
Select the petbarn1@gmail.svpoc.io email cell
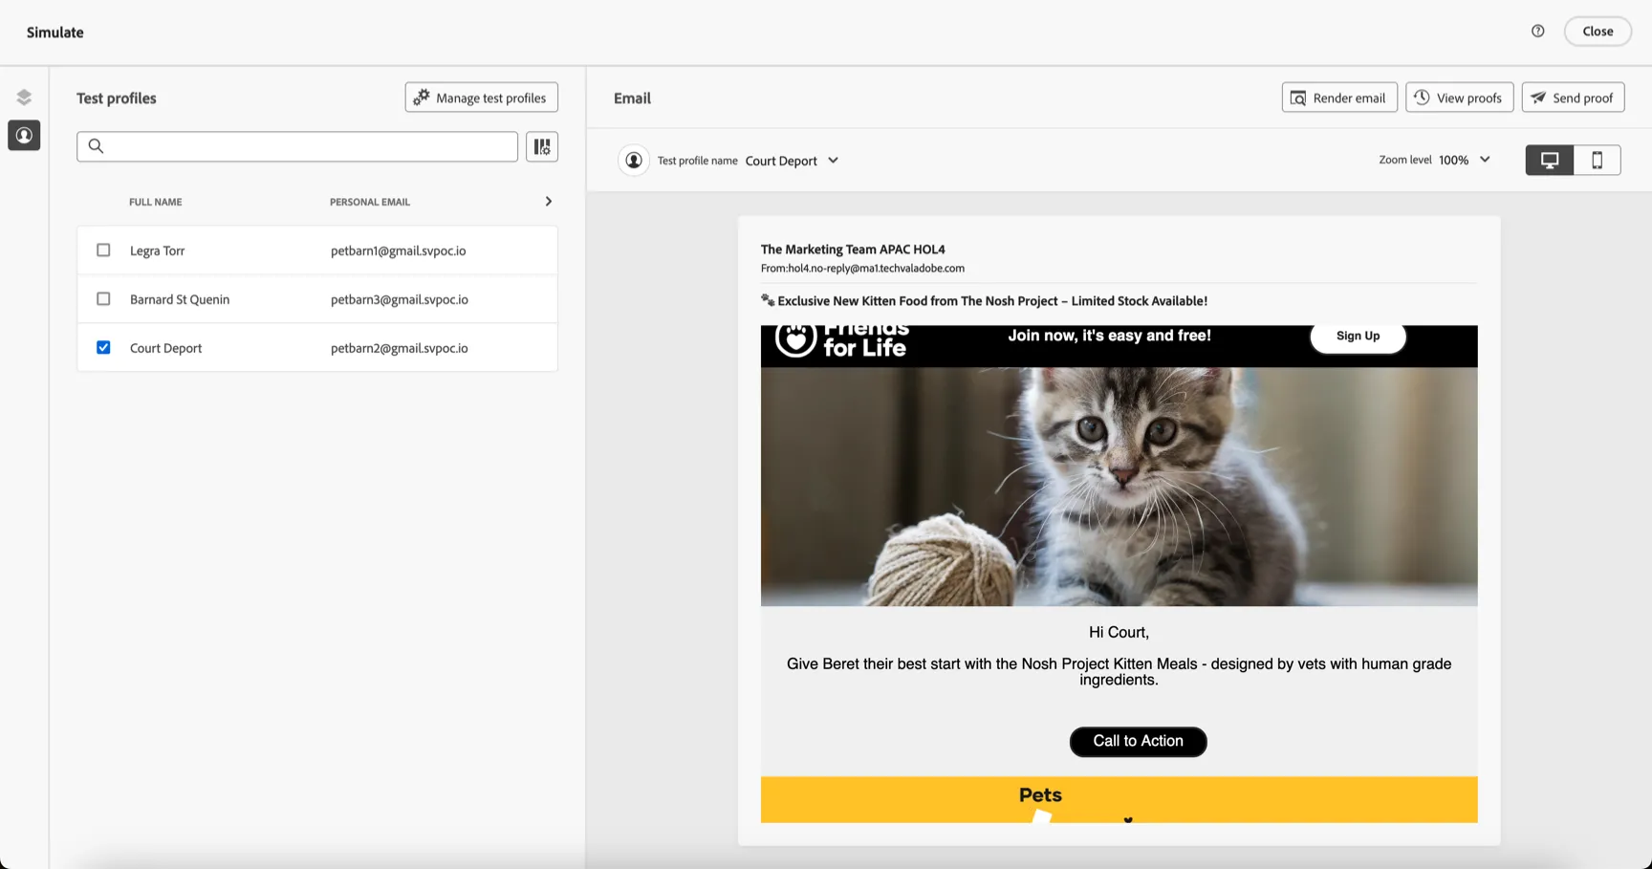coord(398,250)
